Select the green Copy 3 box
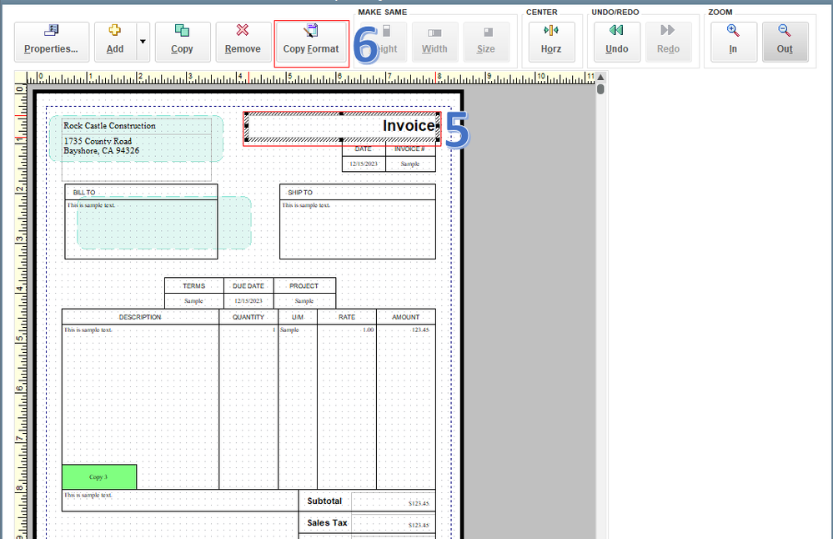This screenshot has height=539, width=833. (99, 476)
